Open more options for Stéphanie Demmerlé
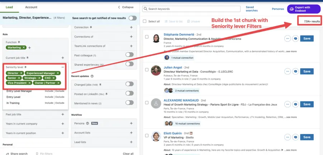 click(x=287, y=38)
